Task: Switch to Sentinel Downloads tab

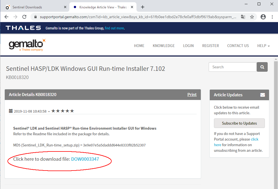Action: [27, 7]
